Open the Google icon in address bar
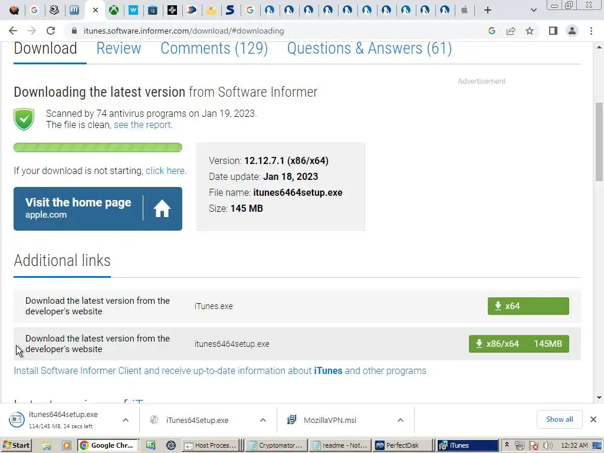 pyautogui.click(x=491, y=31)
